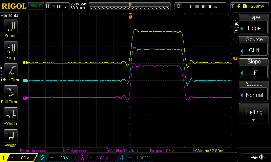
Task: Open the trigger Source CH1 selector
Action: [254, 47]
